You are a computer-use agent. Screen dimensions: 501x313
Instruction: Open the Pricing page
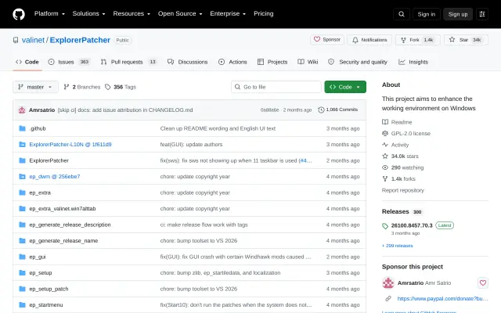click(264, 14)
